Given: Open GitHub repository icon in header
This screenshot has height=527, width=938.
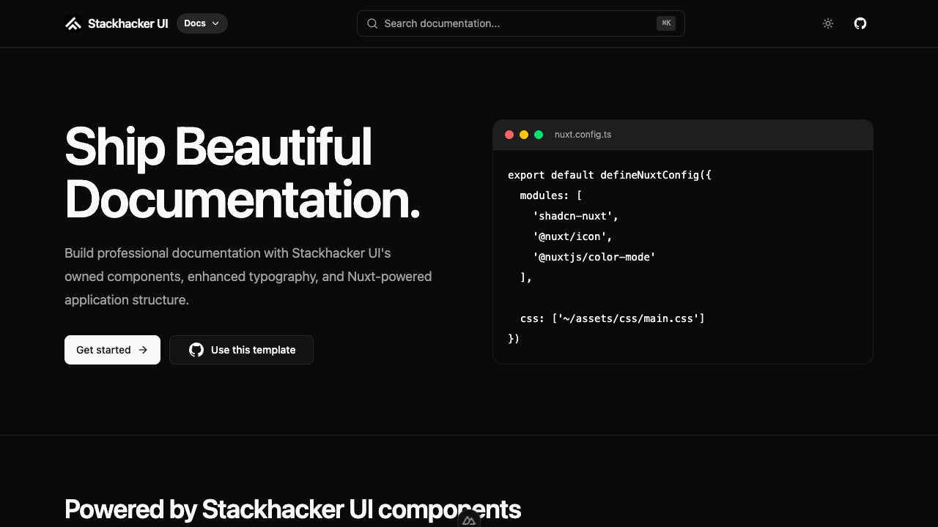Looking at the screenshot, I should click(860, 23).
